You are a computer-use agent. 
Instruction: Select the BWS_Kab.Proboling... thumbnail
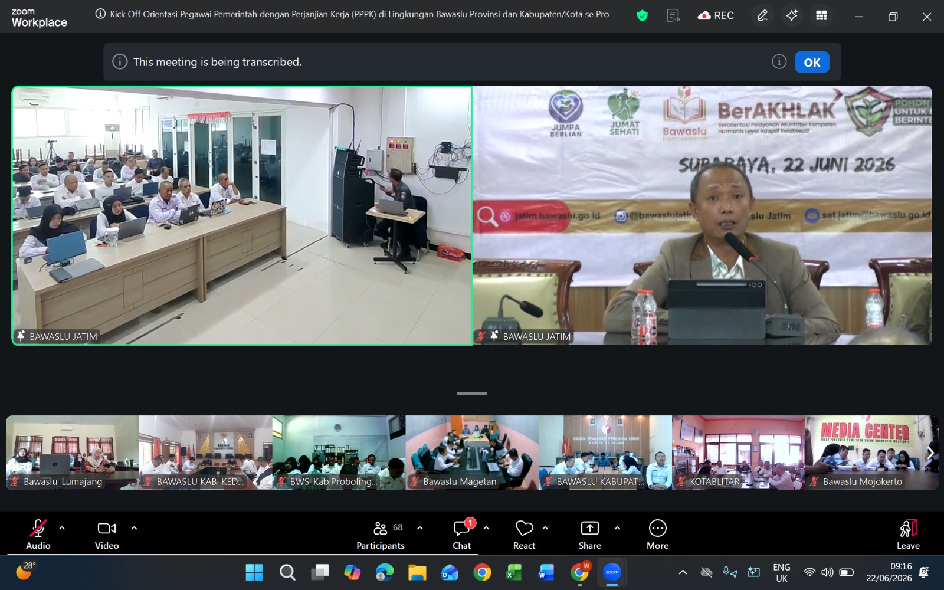(339, 453)
